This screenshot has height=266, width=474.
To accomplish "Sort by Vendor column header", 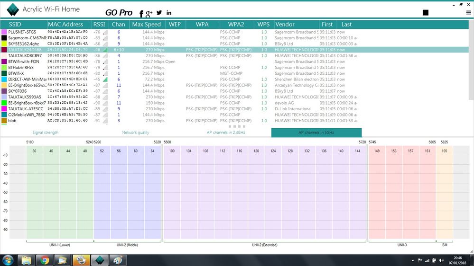I will [x=296, y=25].
